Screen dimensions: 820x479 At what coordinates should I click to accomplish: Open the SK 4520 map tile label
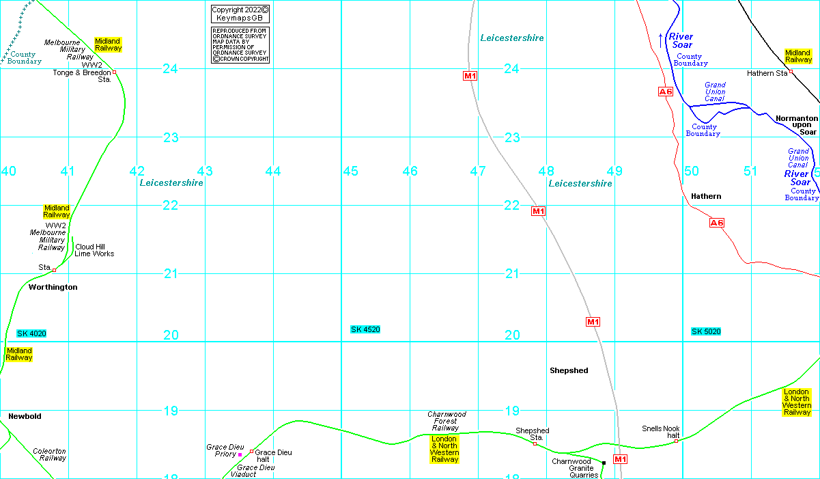[x=365, y=329]
